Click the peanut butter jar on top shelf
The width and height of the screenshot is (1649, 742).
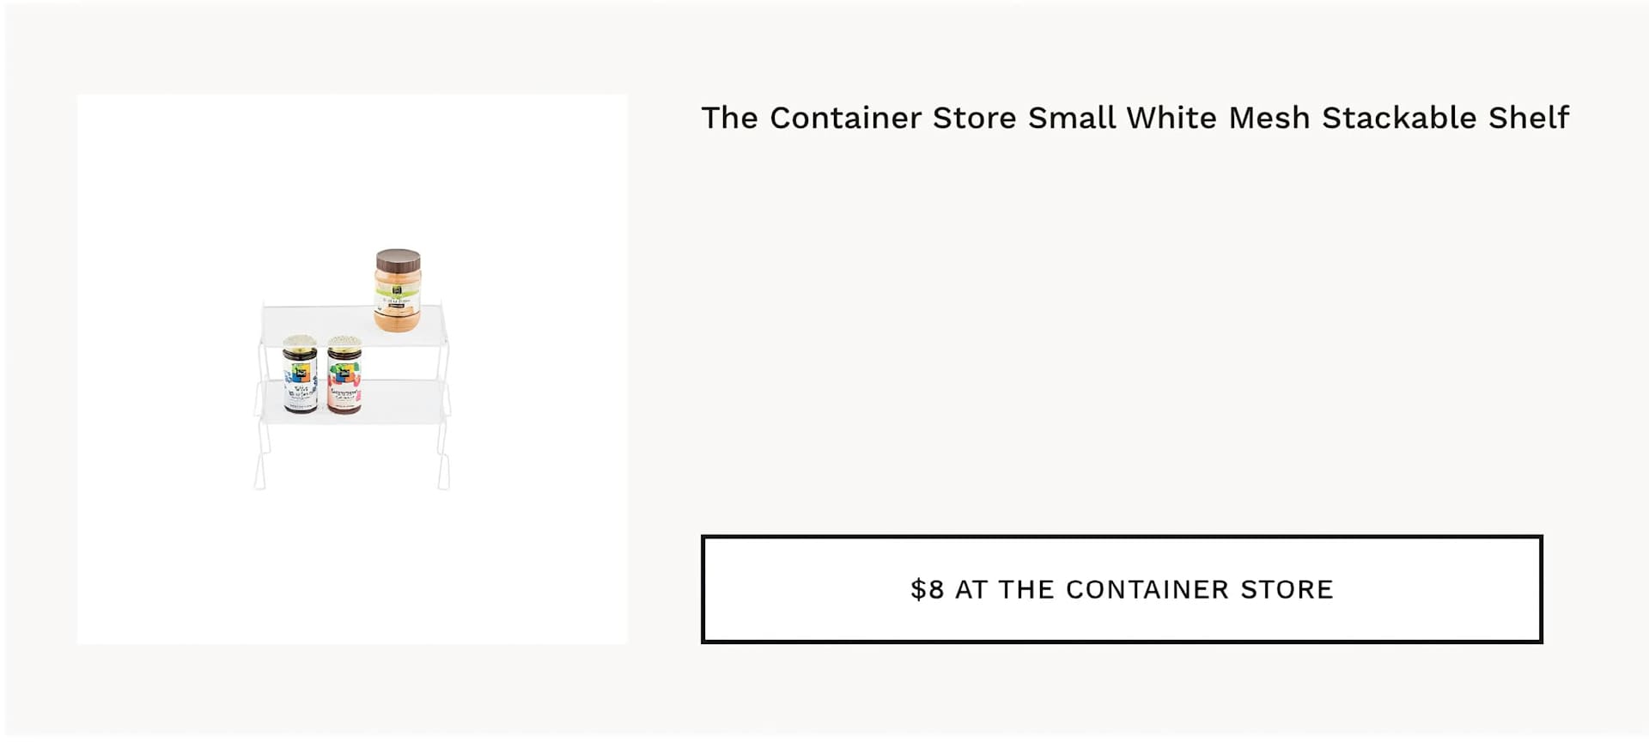(398, 290)
